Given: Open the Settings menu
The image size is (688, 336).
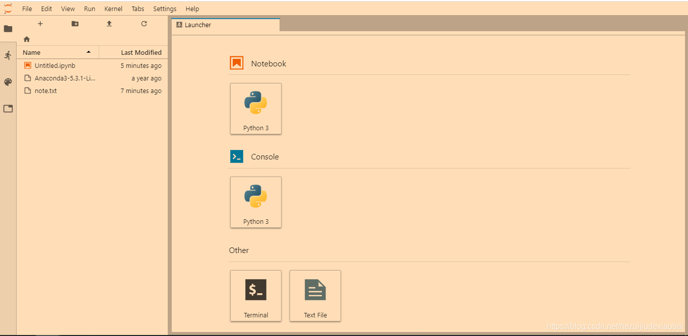Looking at the screenshot, I should [164, 9].
